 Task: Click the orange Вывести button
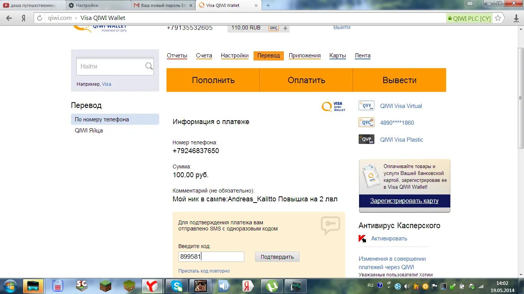coord(399,80)
